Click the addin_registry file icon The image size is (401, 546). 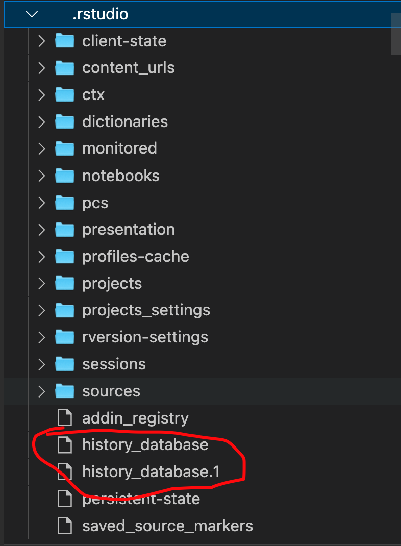[x=65, y=418]
